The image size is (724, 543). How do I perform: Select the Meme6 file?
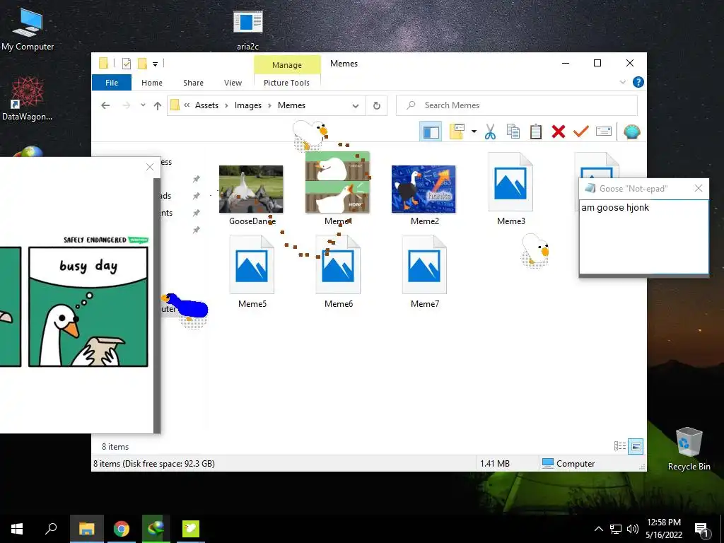click(x=338, y=271)
